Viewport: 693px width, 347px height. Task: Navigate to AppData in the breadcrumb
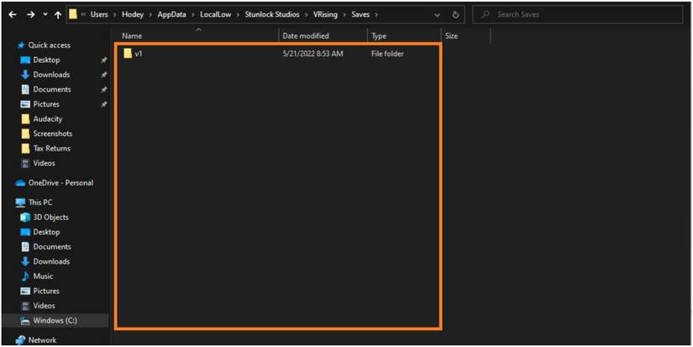tap(171, 14)
